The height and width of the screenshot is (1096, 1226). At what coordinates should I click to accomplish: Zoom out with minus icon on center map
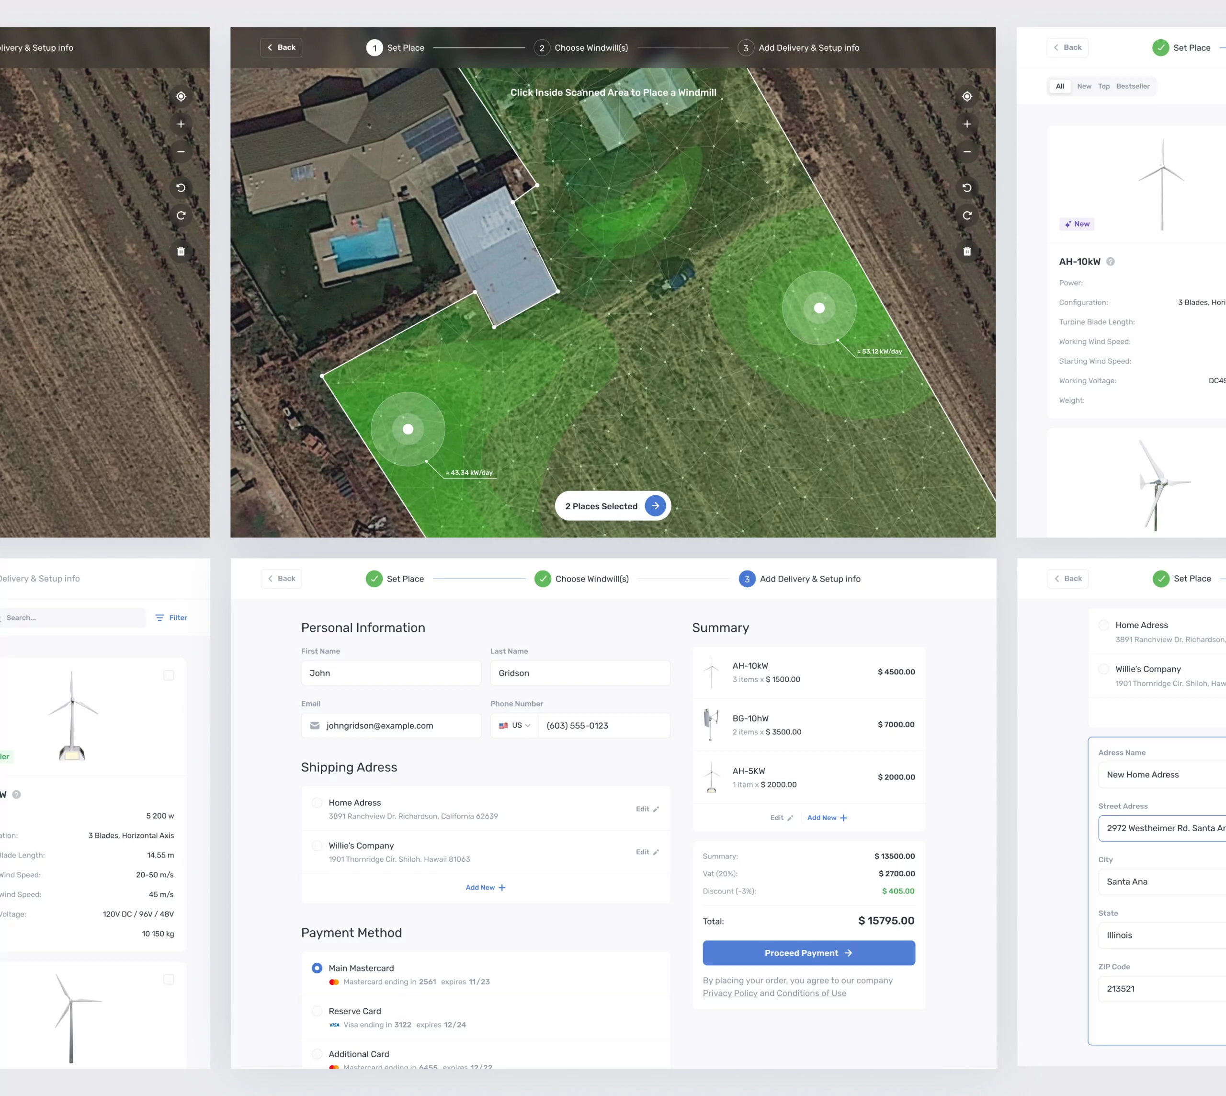click(966, 152)
